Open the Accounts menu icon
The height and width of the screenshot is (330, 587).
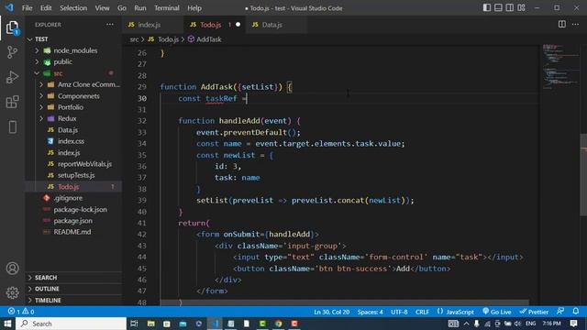[x=12, y=269]
